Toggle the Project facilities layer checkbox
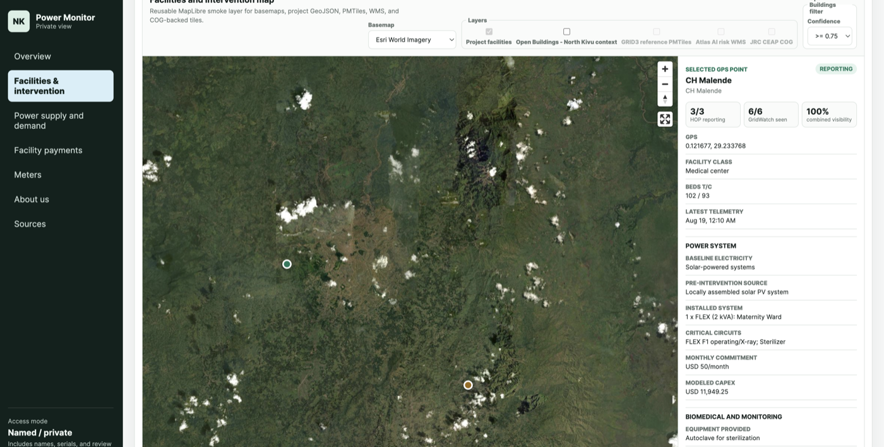This screenshot has width=884, height=447. 489,32
